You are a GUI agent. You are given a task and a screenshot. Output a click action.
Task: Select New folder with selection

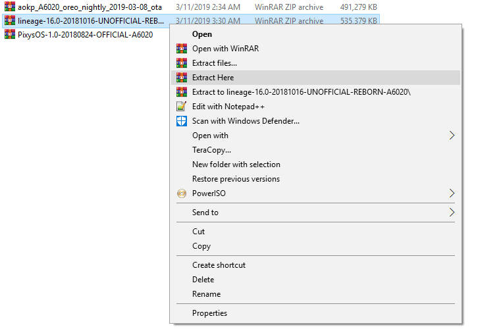[316, 164]
